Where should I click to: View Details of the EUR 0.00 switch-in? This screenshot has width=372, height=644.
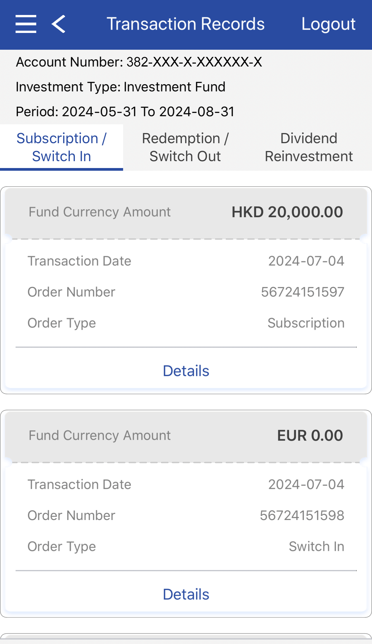(186, 594)
